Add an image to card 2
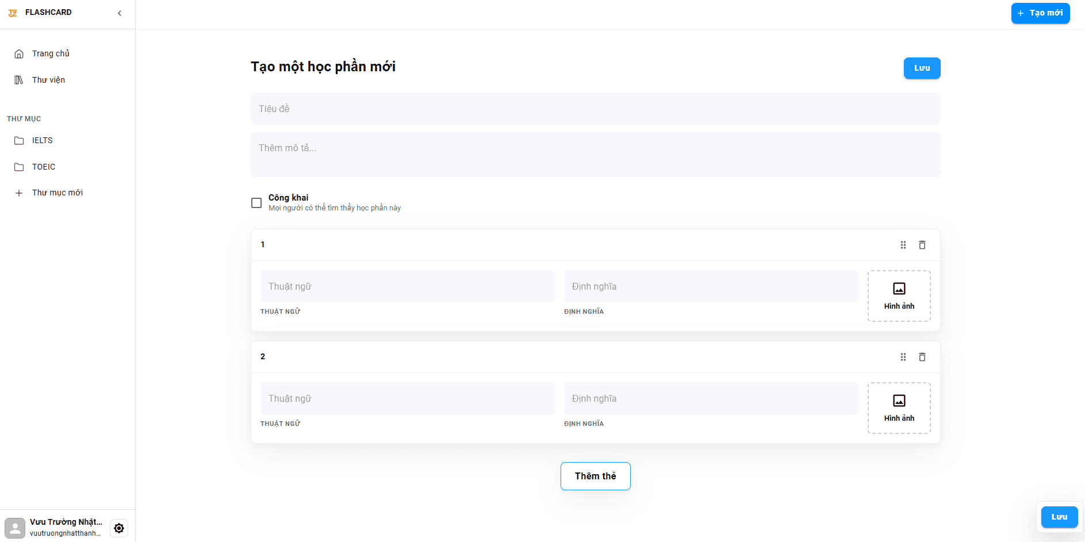Image resolution: width=1085 pixels, height=542 pixels. click(899, 408)
